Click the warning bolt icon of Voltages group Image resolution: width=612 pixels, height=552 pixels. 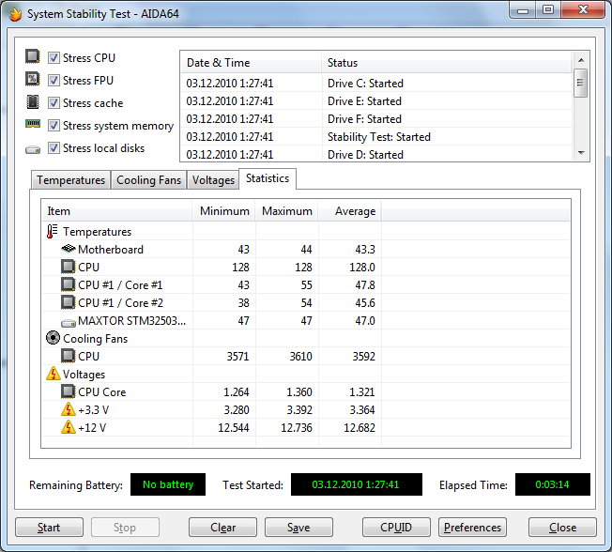[54, 374]
